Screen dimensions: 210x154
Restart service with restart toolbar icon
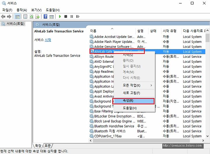tap(78, 16)
